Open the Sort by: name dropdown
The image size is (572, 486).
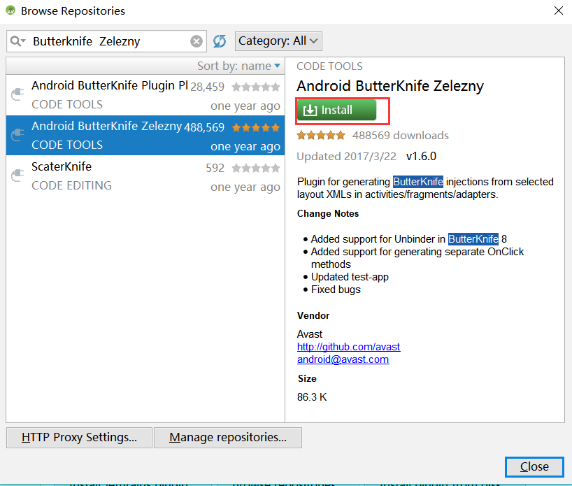point(238,66)
